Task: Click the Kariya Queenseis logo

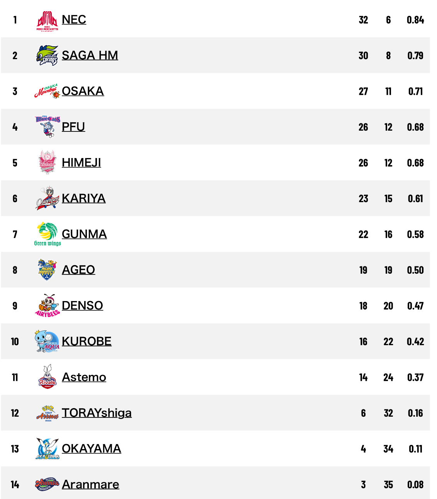Action: pyautogui.click(x=48, y=199)
